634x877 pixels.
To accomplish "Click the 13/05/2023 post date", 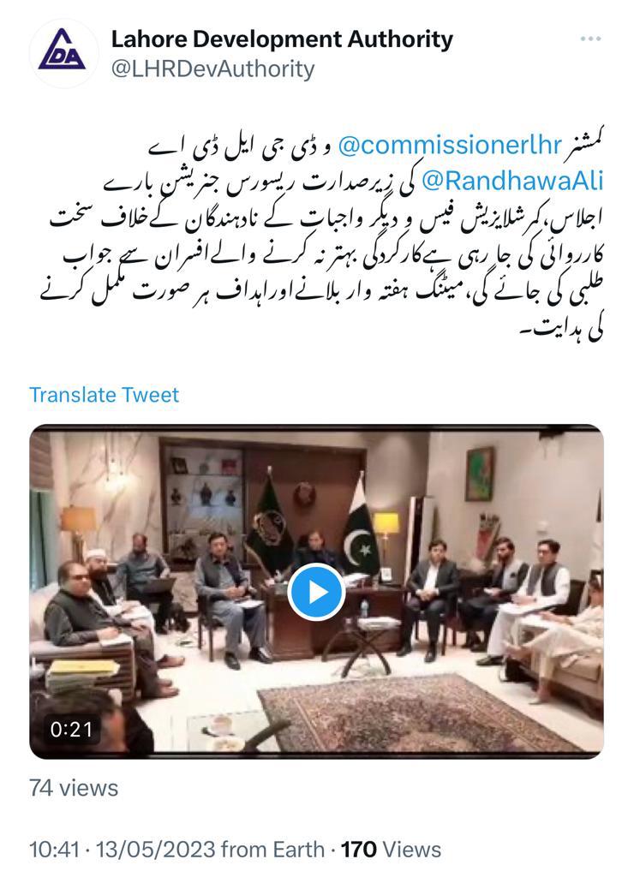I will (x=155, y=849).
